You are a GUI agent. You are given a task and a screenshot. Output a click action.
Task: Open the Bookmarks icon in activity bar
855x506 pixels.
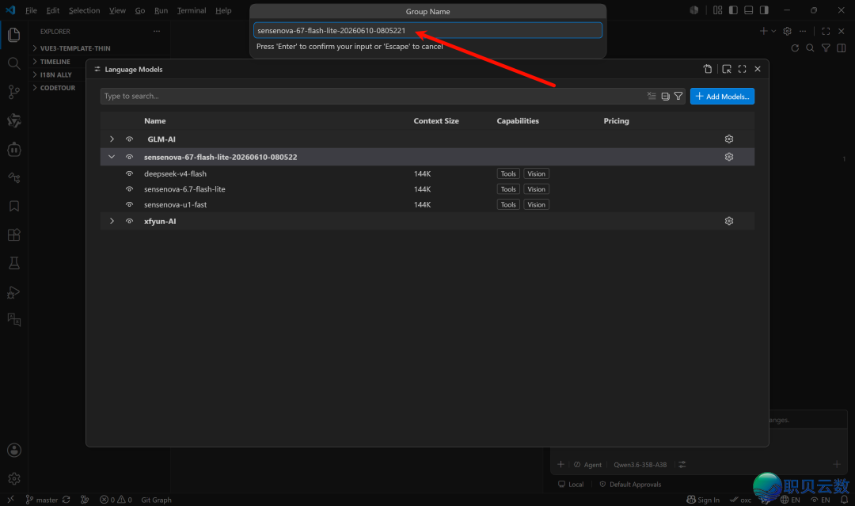(x=14, y=206)
